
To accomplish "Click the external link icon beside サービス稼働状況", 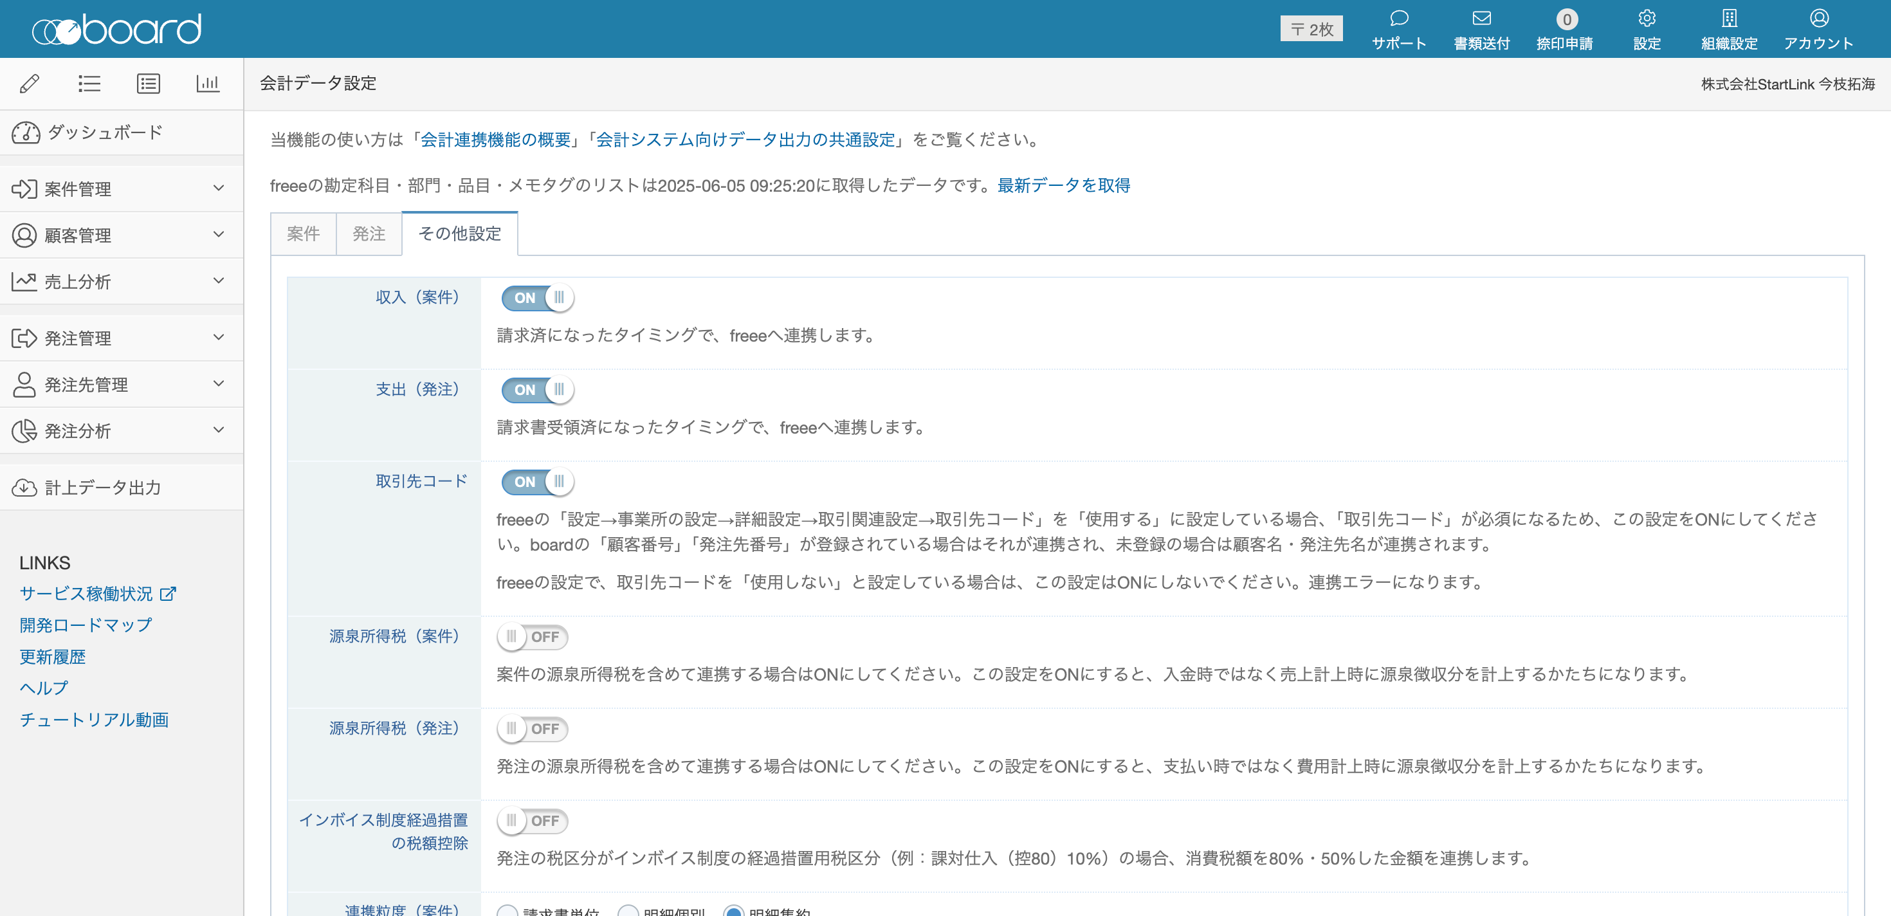I will tap(168, 593).
